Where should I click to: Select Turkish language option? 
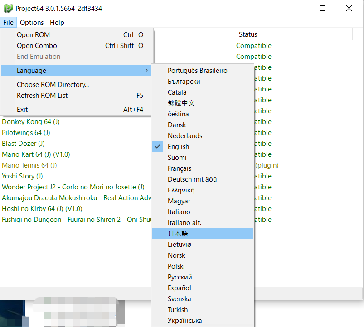(203, 310)
